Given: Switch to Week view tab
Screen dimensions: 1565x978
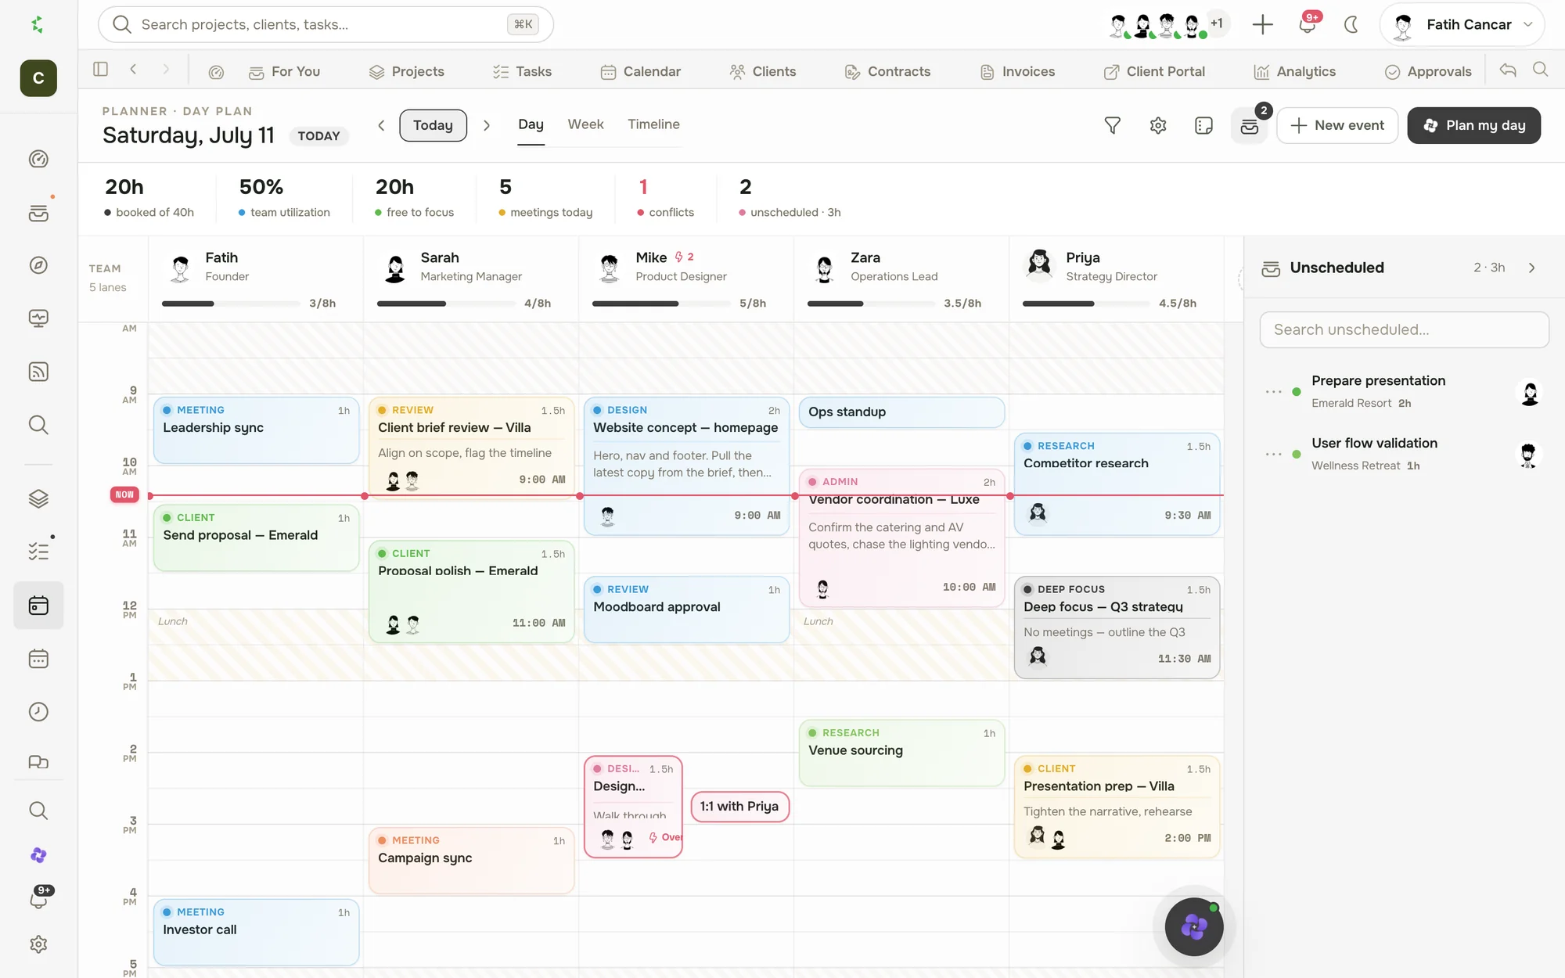Looking at the screenshot, I should [x=585, y=124].
